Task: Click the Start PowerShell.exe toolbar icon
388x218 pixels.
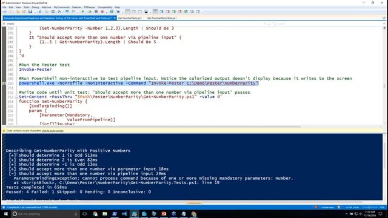Action: 118,12
